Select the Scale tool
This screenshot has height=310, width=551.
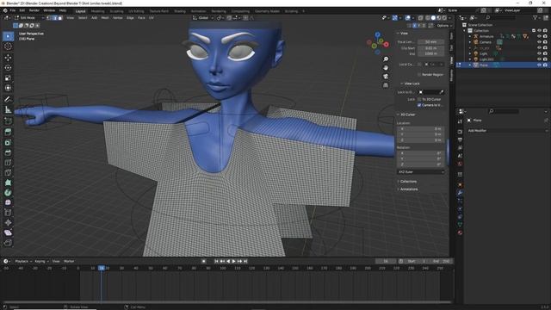click(x=8, y=77)
